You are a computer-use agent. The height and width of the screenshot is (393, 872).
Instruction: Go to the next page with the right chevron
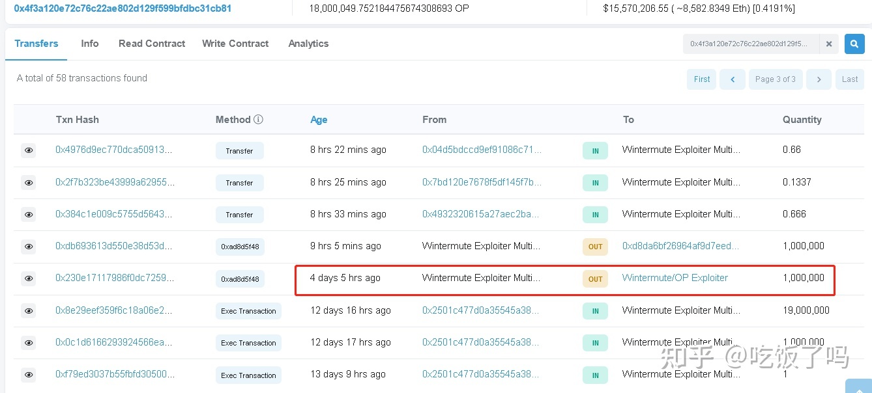819,79
